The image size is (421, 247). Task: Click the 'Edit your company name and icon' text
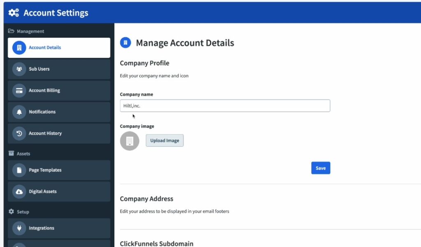click(x=154, y=76)
